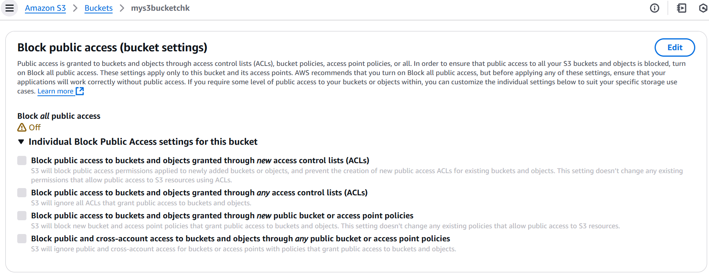Open the Learn more link
The width and height of the screenshot is (709, 275).
56,91
